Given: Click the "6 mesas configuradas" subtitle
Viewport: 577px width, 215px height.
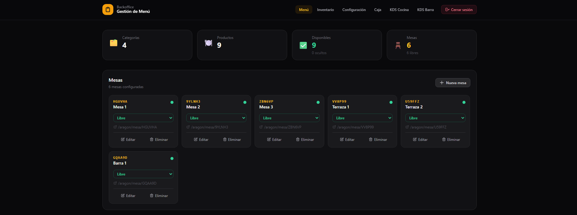Looking at the screenshot, I should tap(126, 87).
